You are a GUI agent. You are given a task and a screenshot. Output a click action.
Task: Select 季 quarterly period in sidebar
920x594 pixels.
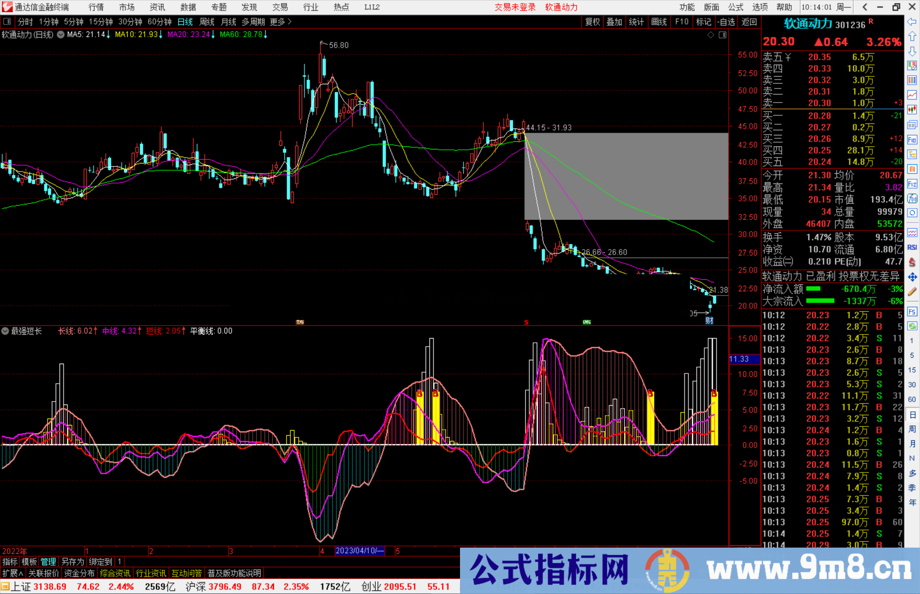click(x=912, y=488)
